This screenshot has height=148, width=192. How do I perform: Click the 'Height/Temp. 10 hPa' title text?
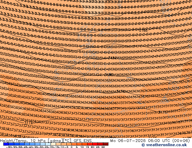[23, 141]
